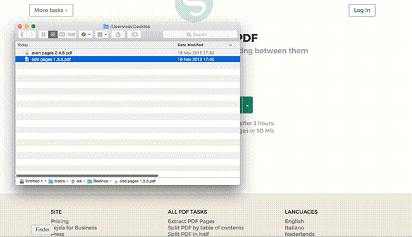
Task: Click the Share icon in Finder toolbar
Action: pos(119,34)
